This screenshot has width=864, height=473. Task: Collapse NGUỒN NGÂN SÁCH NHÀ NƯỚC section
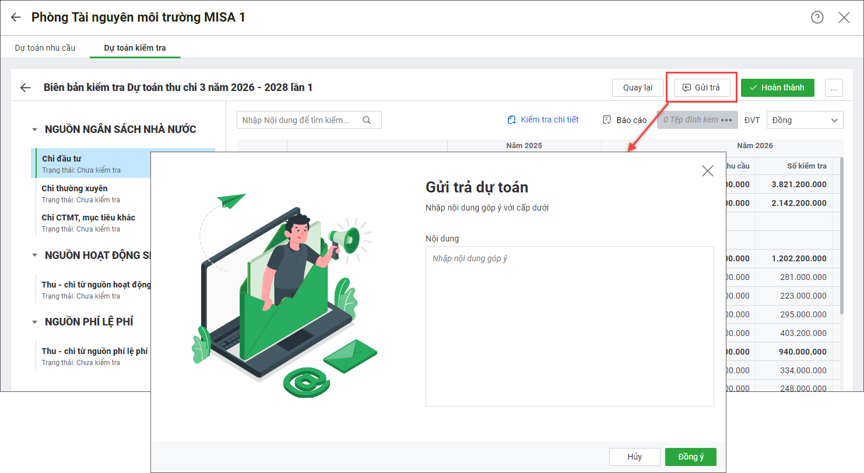click(x=35, y=129)
